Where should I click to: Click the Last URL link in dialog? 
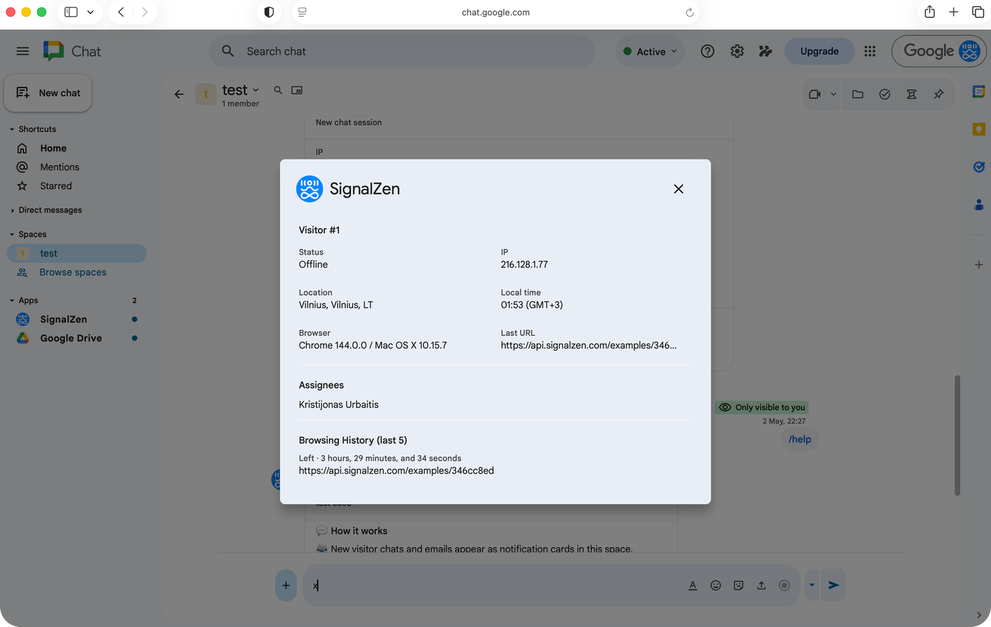tap(588, 345)
